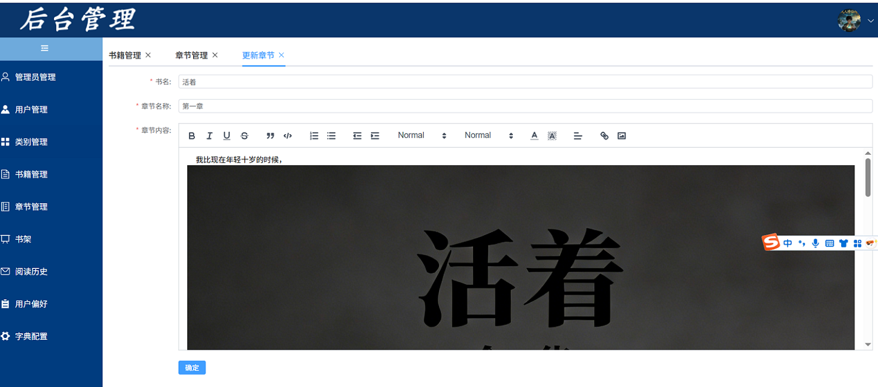
Task: Insert a code block in the editor
Action: pyautogui.click(x=287, y=135)
